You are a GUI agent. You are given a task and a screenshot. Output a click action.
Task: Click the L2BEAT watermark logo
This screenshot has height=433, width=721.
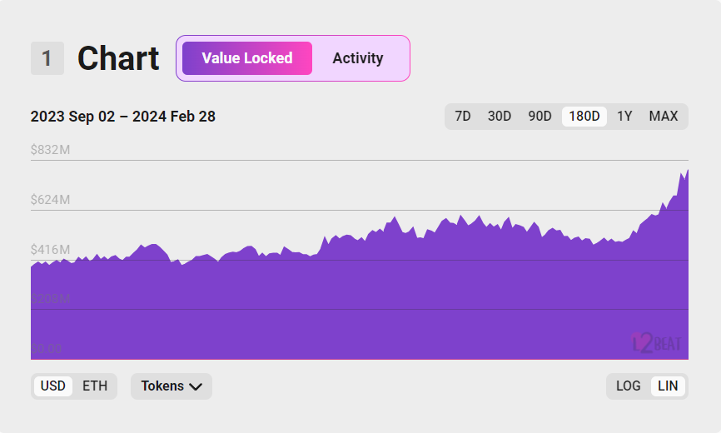pyautogui.click(x=657, y=343)
